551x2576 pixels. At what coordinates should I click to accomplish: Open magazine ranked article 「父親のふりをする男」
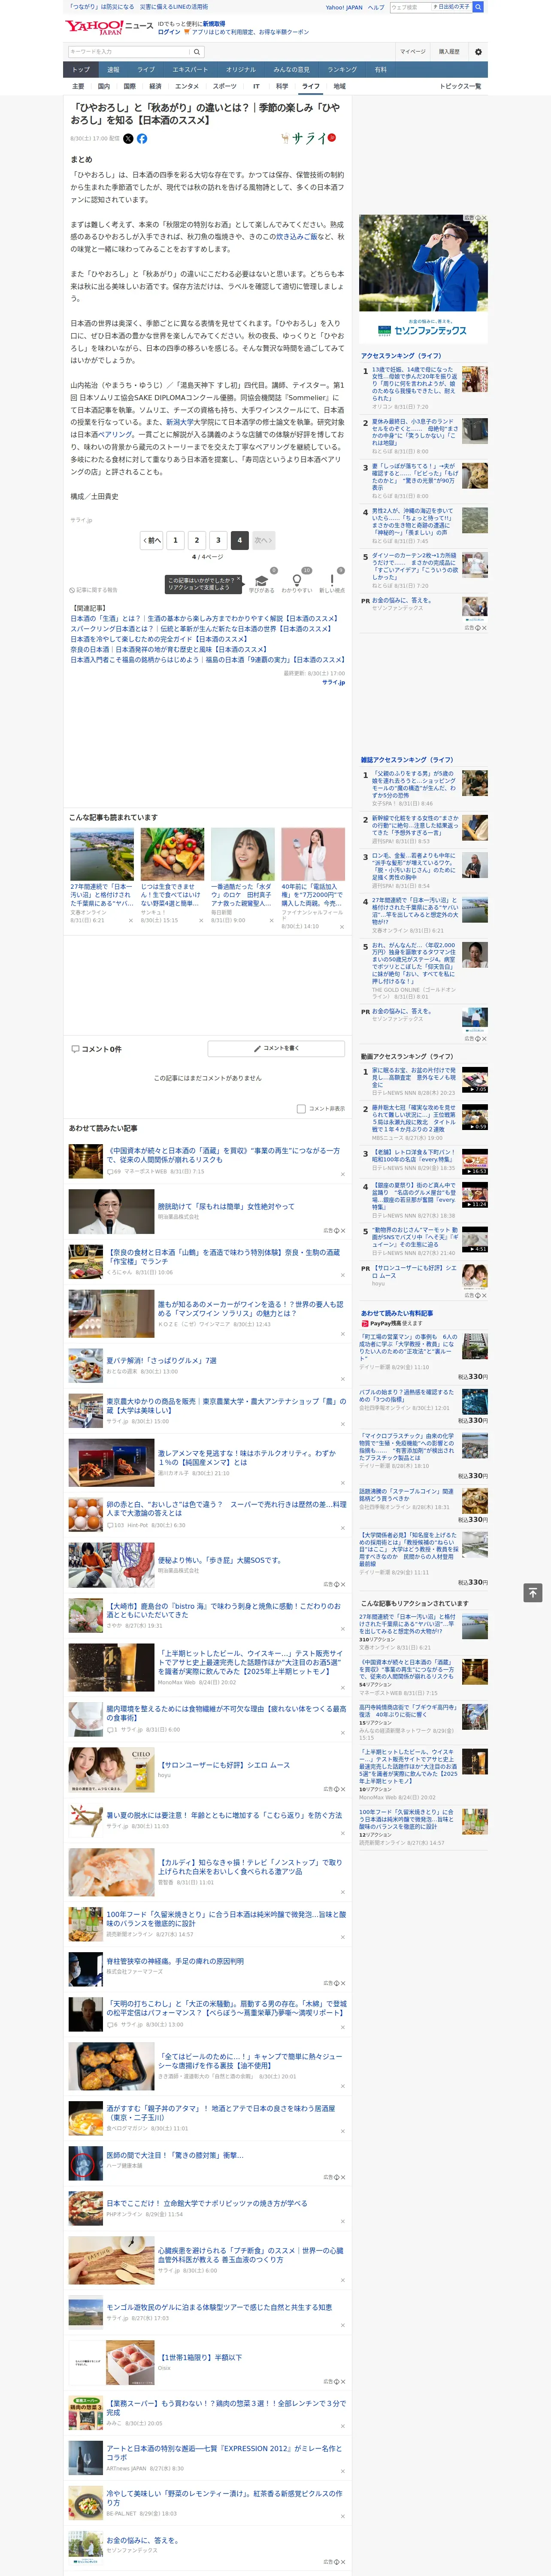pos(414,784)
